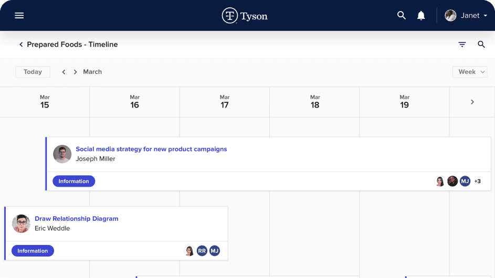Screen dimensions: 495x278
Task: Click the Joseph Miller name
Action: coord(96,159)
